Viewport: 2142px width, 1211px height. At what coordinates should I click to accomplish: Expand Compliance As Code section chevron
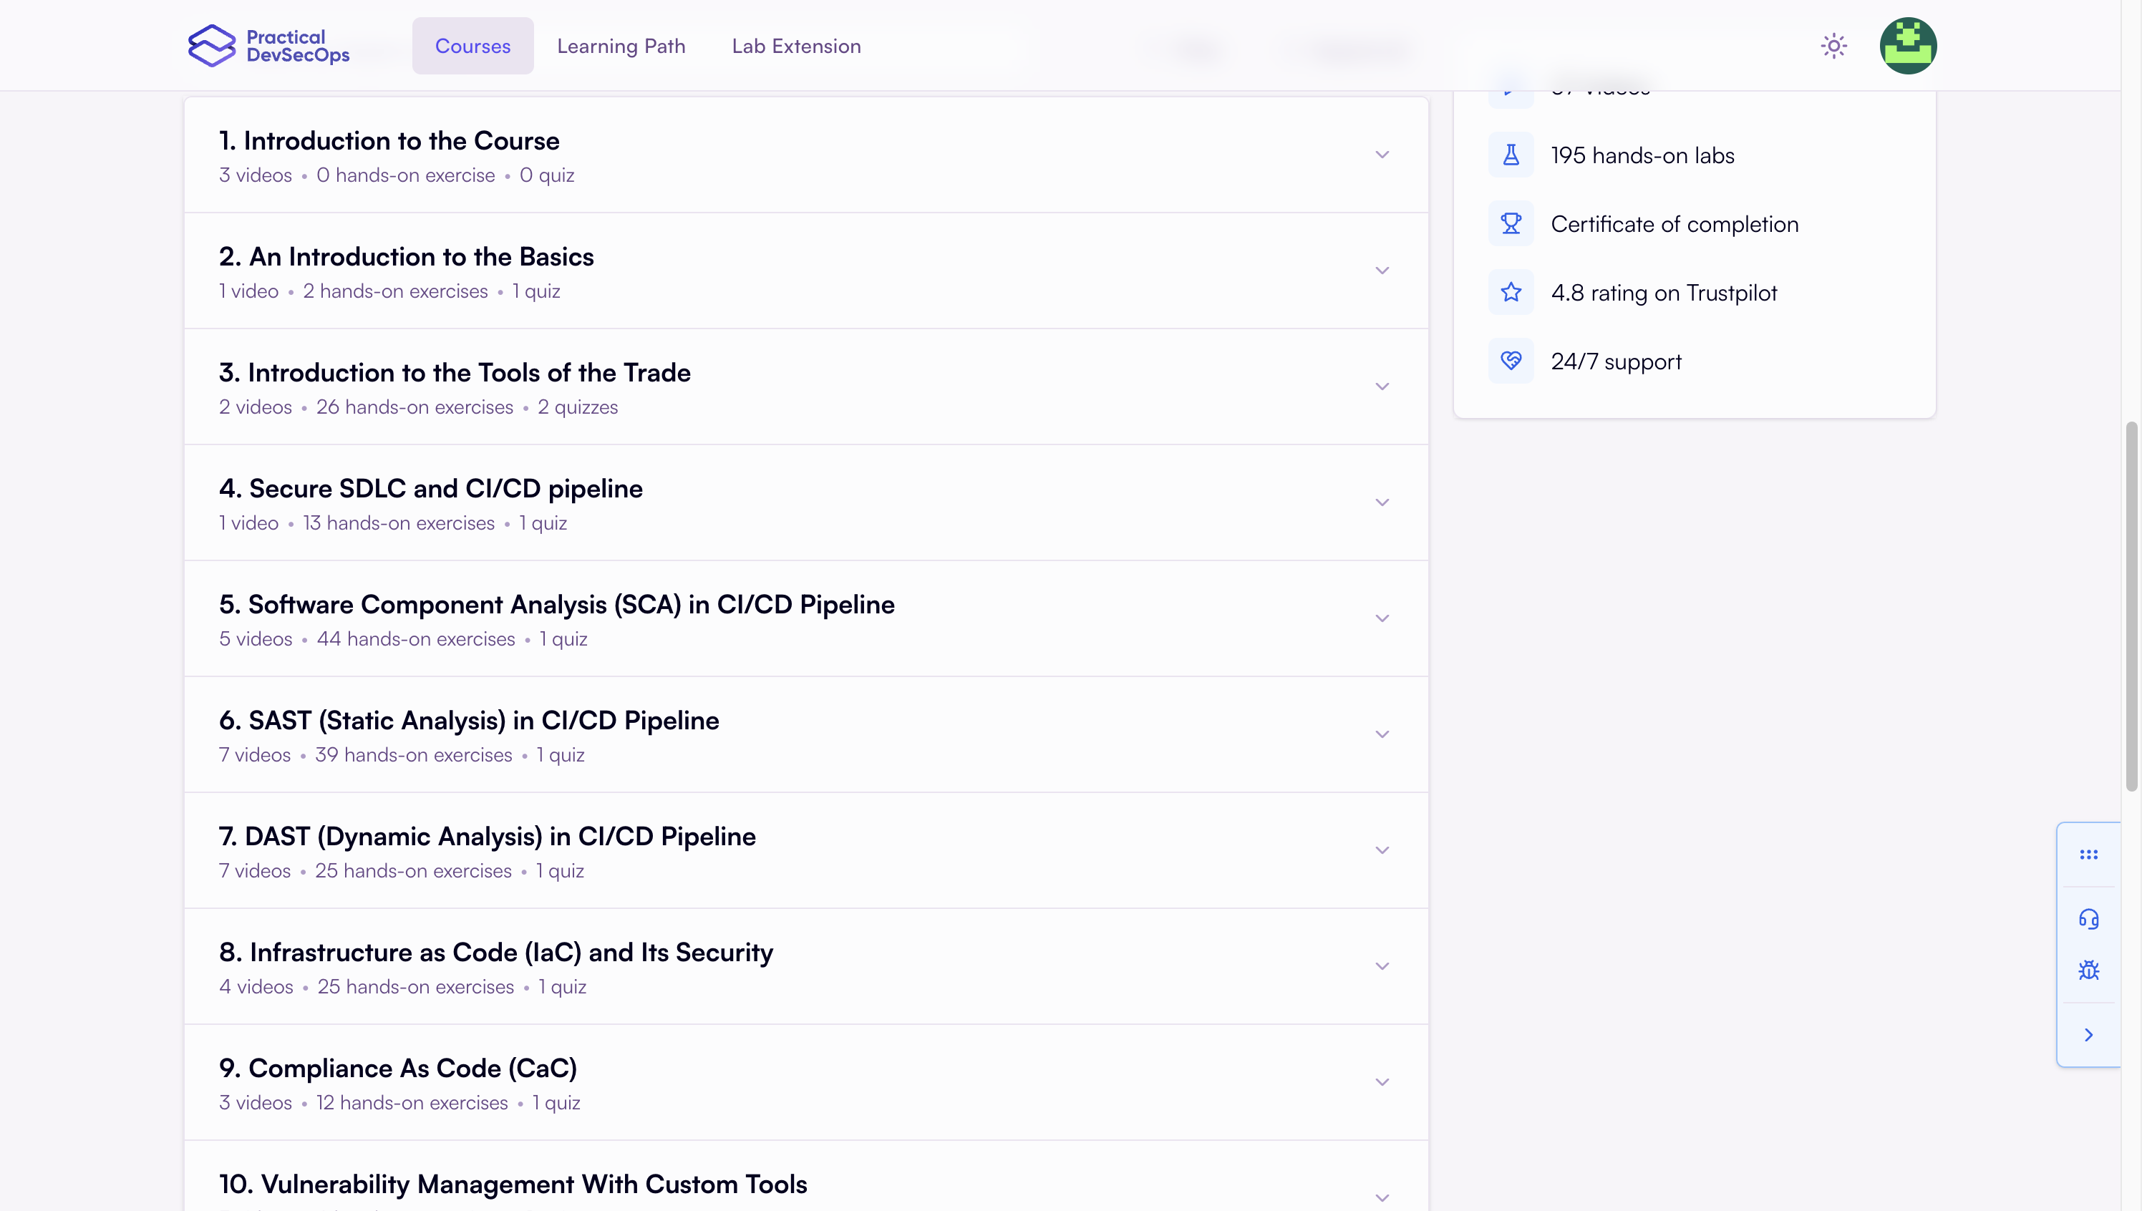tap(1382, 1082)
